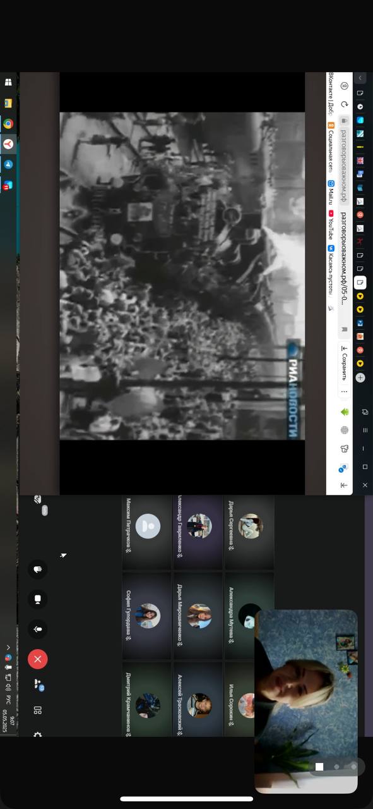Image resolution: width=373 pixels, height=809 pixels.
Task: Open the ВКонтакте bookmark
Action: tap(330, 93)
